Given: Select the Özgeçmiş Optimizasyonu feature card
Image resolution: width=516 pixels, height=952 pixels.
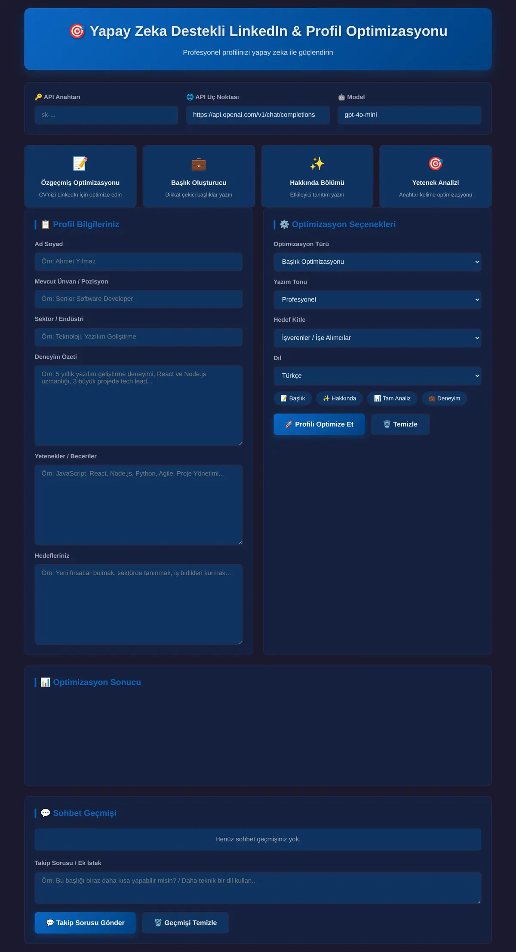Looking at the screenshot, I should 80,176.
